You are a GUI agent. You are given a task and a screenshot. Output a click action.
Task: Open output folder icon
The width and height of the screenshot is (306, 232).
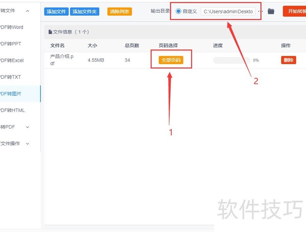271,11
